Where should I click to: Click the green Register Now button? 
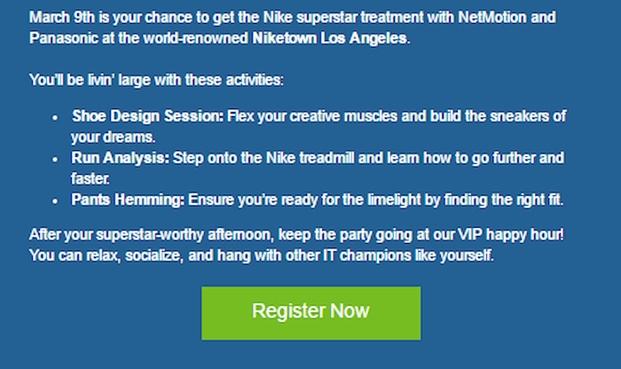(x=310, y=313)
